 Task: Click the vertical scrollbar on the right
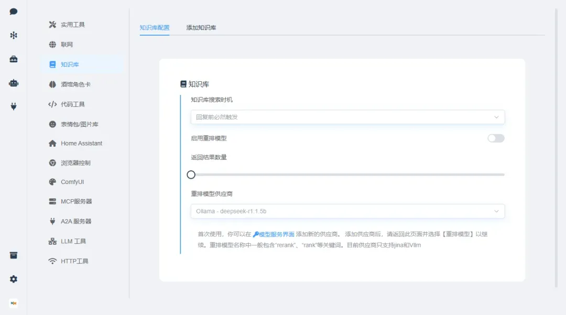[556, 147]
